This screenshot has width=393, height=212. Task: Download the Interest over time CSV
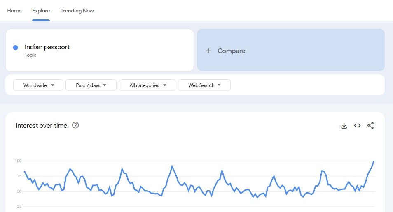(x=344, y=126)
